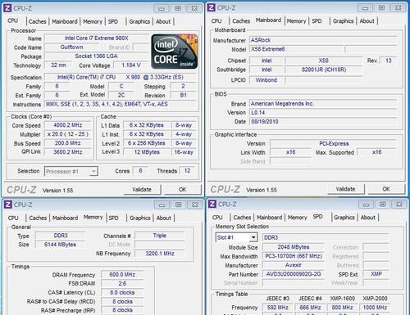The height and width of the screenshot is (315, 410).
Task: Open Graphics tab in Mainboard window
Action: 343,20
